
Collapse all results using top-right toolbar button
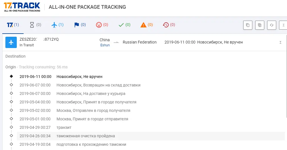pyautogui.click(x=283, y=25)
